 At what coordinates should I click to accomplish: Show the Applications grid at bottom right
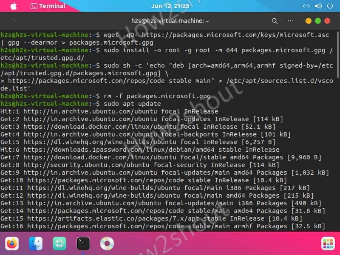click(327, 244)
